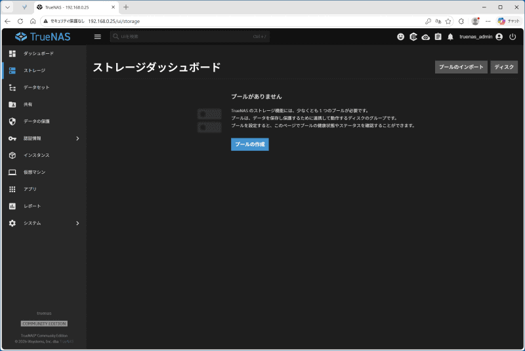The image size is (525, 351).
Task: Click the 共有 folder icon
Action: point(12,104)
